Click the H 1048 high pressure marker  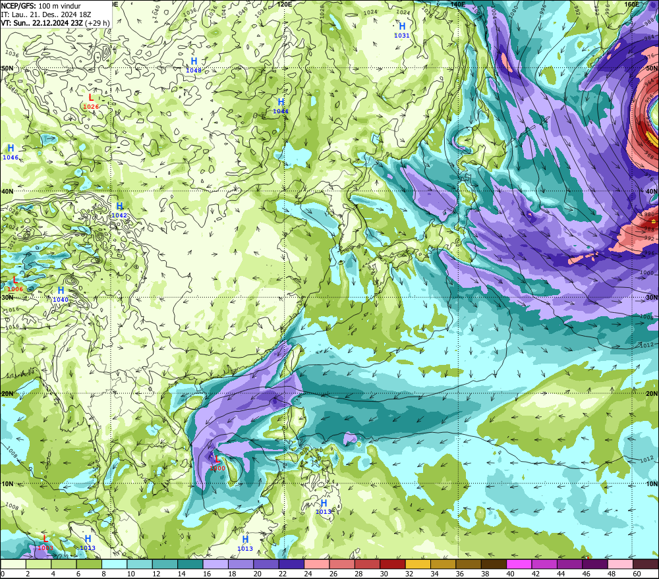[x=194, y=65]
